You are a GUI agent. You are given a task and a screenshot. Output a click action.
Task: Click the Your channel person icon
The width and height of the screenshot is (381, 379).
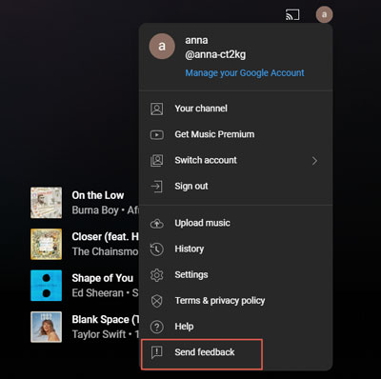point(157,109)
